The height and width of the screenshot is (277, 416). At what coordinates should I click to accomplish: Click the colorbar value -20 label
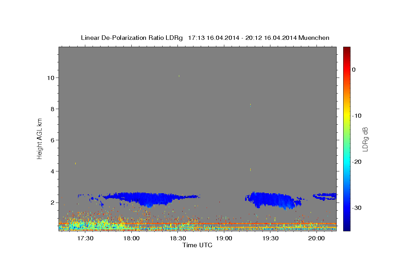357,162
